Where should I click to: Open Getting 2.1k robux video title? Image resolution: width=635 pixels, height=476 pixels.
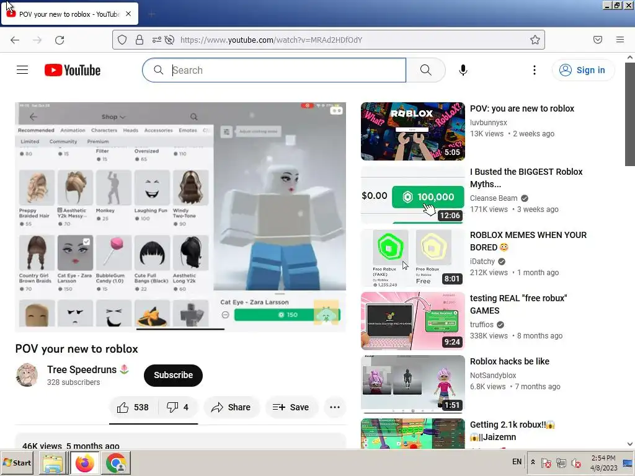tap(512, 431)
